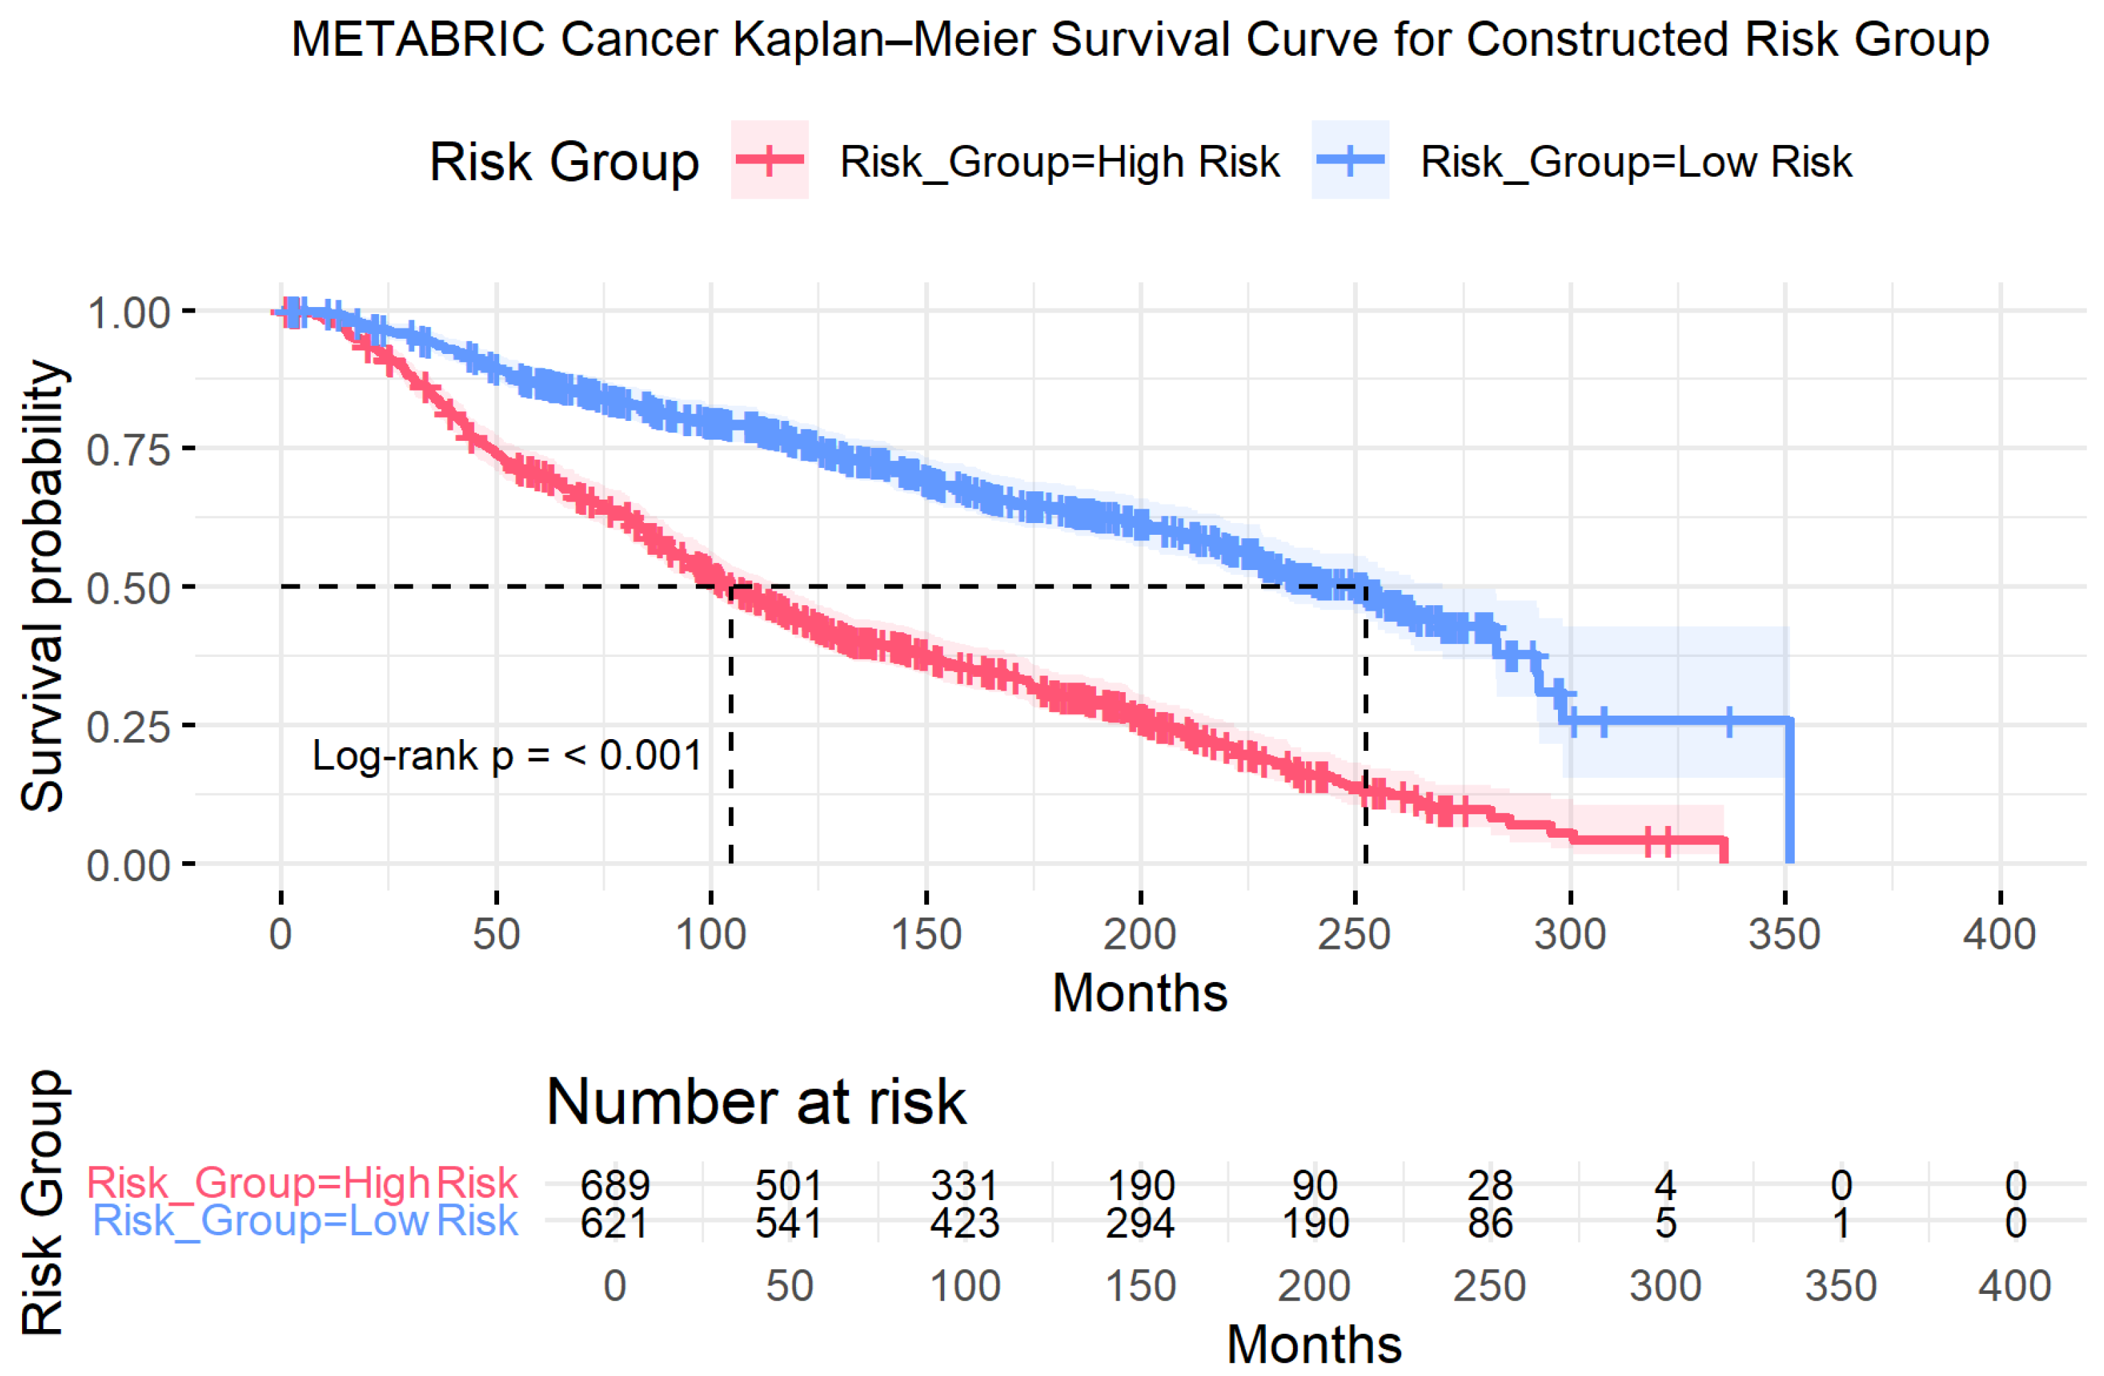The width and height of the screenshot is (2104, 1376).
Task: Click the 621 value in risk table
Action: pos(615,1223)
